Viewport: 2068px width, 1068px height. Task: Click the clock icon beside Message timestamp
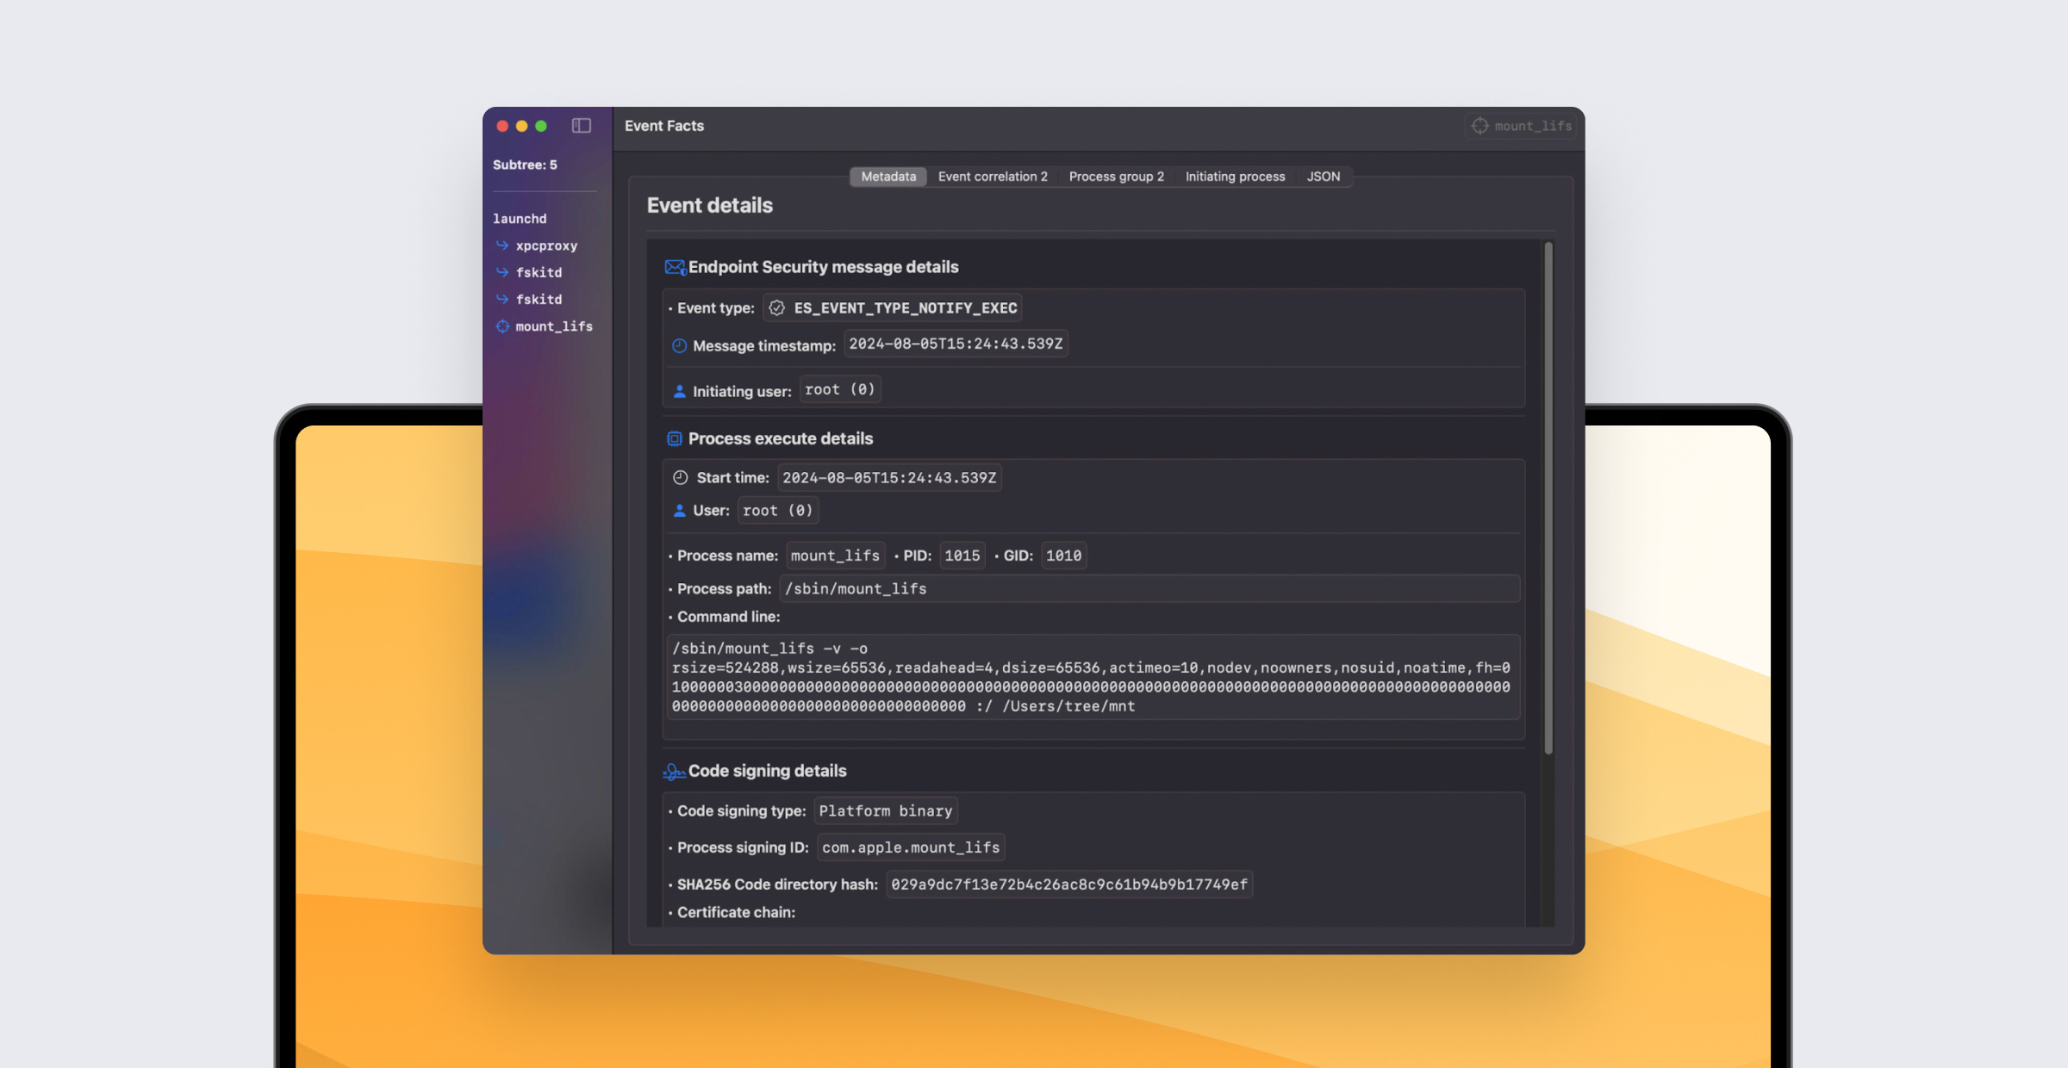(678, 345)
